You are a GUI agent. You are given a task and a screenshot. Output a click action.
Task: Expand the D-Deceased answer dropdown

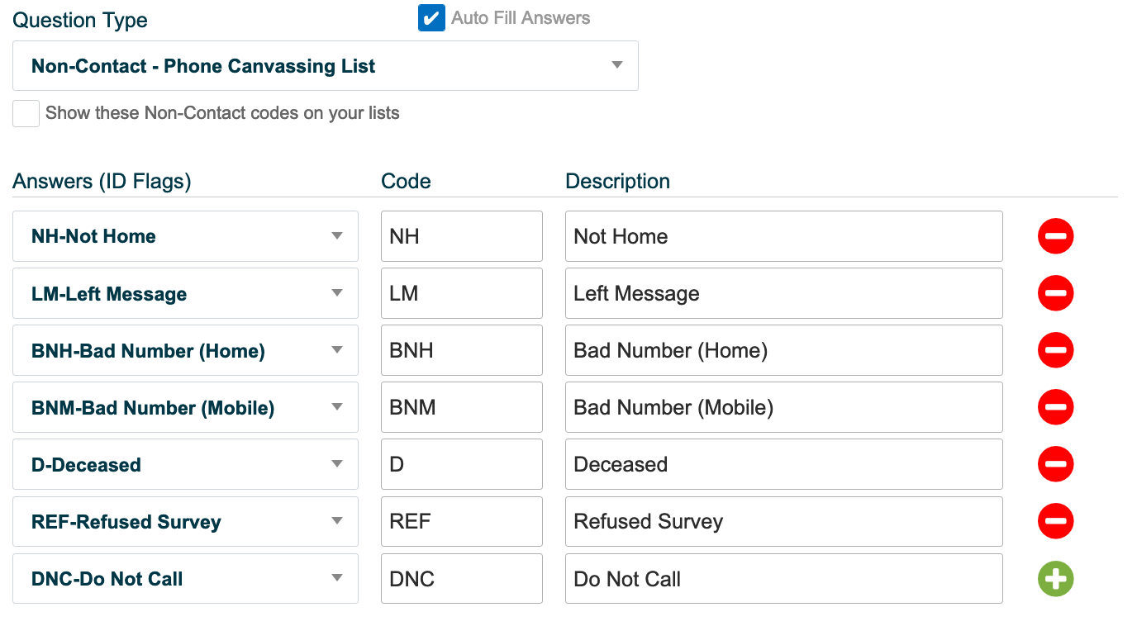(185, 464)
